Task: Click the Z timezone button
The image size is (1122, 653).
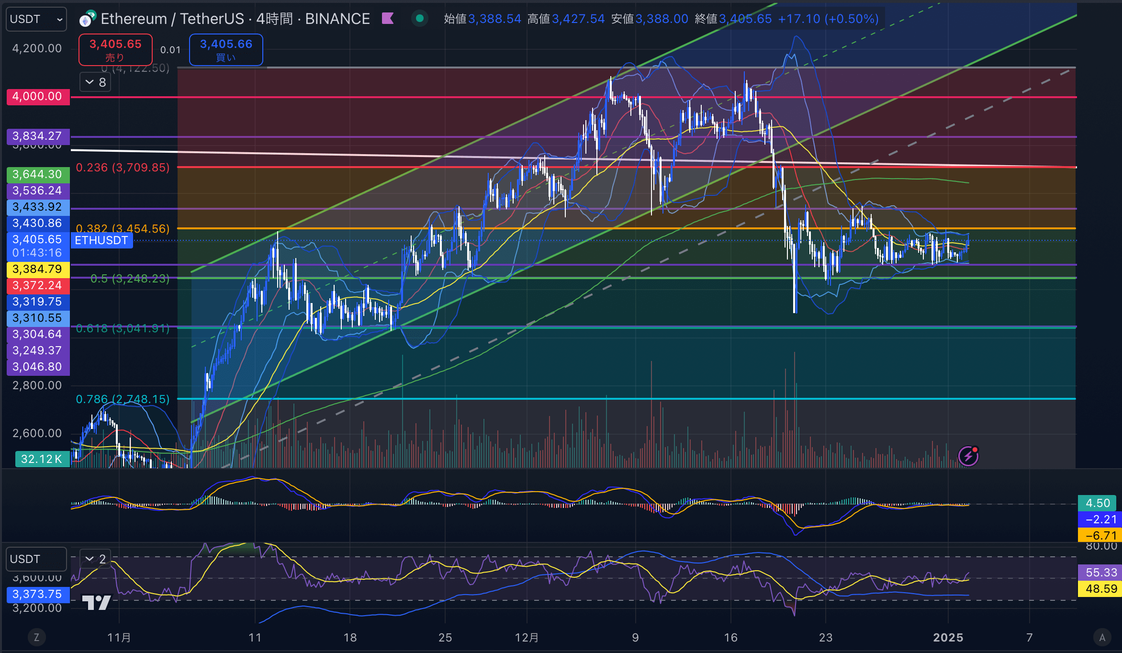Action: (x=36, y=637)
